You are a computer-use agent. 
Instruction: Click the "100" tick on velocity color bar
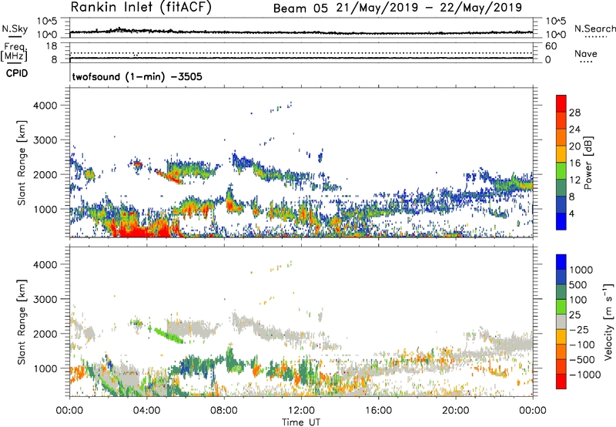point(578,300)
